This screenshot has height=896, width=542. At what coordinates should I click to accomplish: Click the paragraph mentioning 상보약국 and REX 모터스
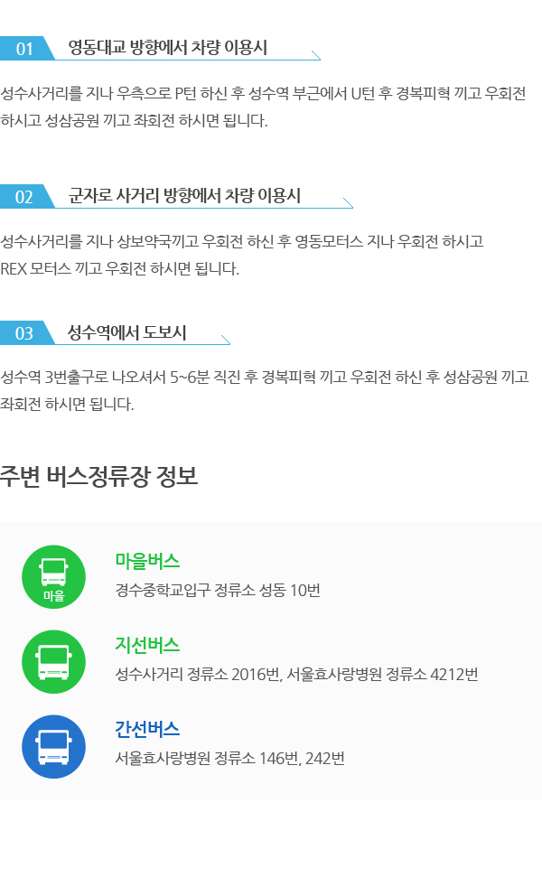click(x=242, y=255)
